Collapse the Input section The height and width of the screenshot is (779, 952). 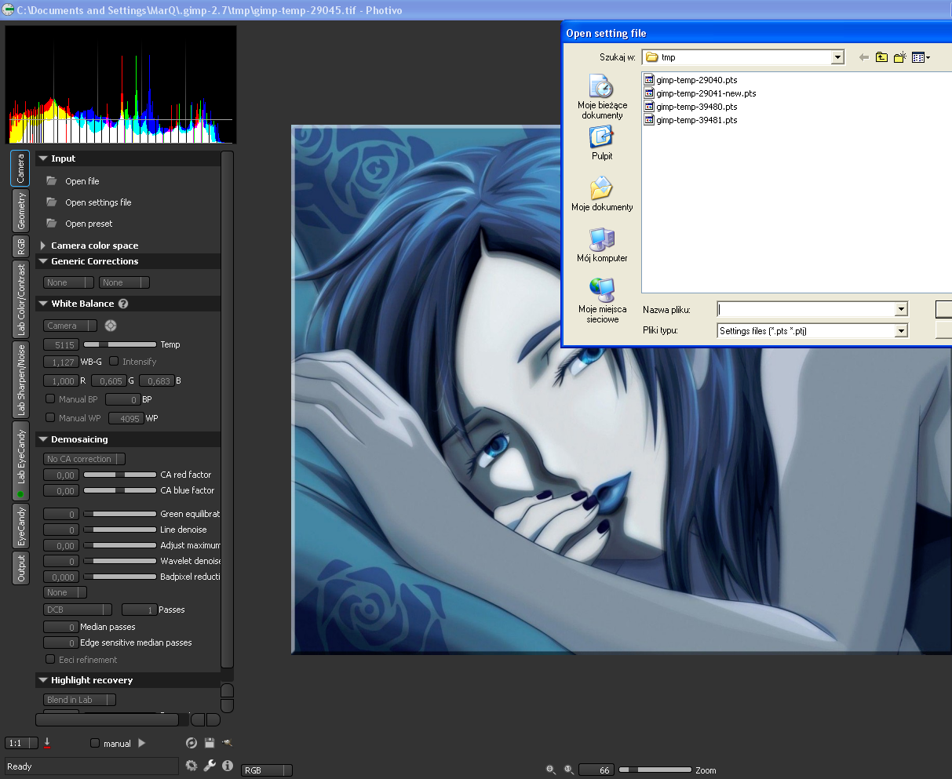[43, 158]
